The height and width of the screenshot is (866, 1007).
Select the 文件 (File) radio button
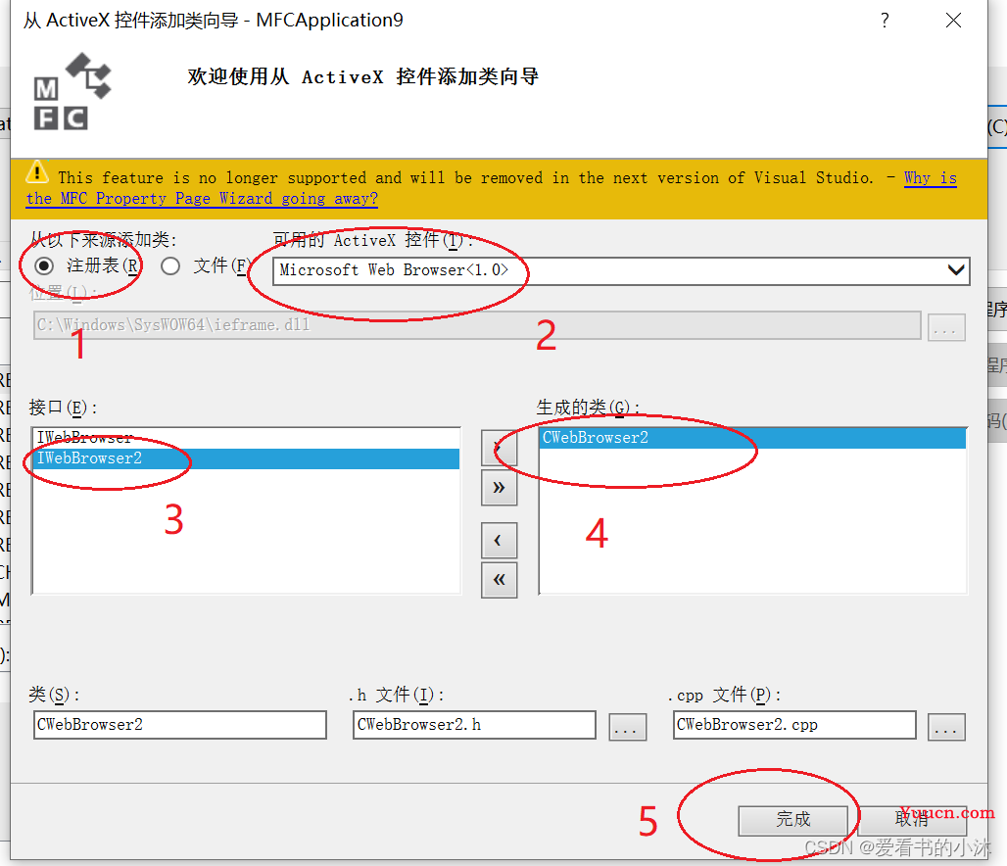tap(170, 265)
